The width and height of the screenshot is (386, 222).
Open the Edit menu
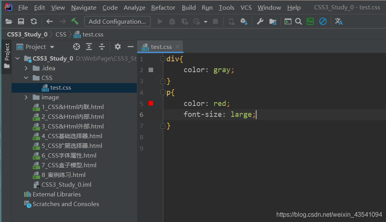tap(39, 8)
